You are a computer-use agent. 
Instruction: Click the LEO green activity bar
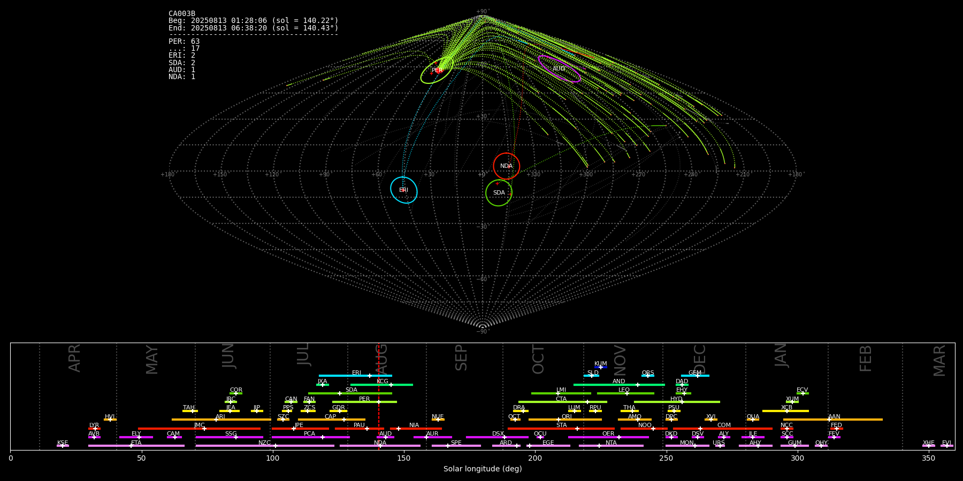(x=625, y=393)
